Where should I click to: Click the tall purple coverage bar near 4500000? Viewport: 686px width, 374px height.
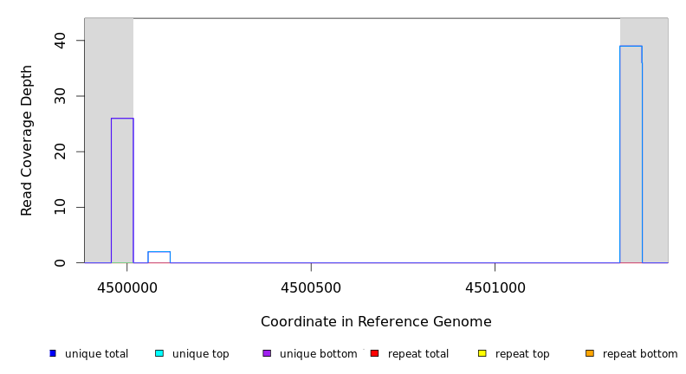coord(122,190)
